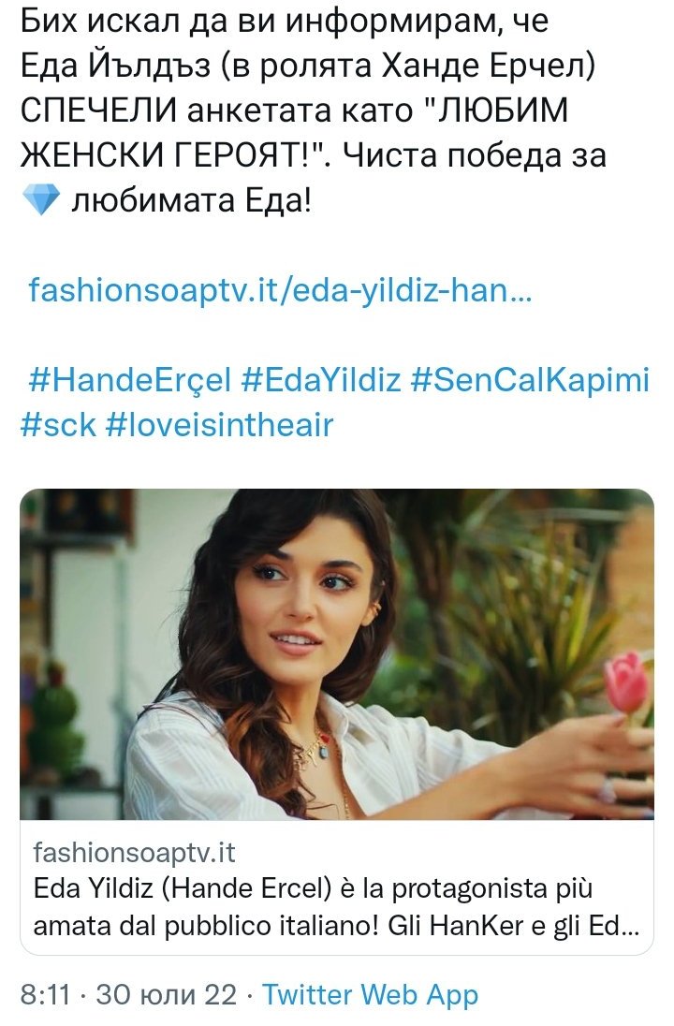The width and height of the screenshot is (674, 1026).
Task: Select the #sck hashtag
Action: click(58, 425)
